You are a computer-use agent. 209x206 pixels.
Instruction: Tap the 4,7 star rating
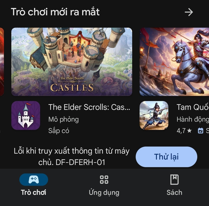[x=184, y=131]
